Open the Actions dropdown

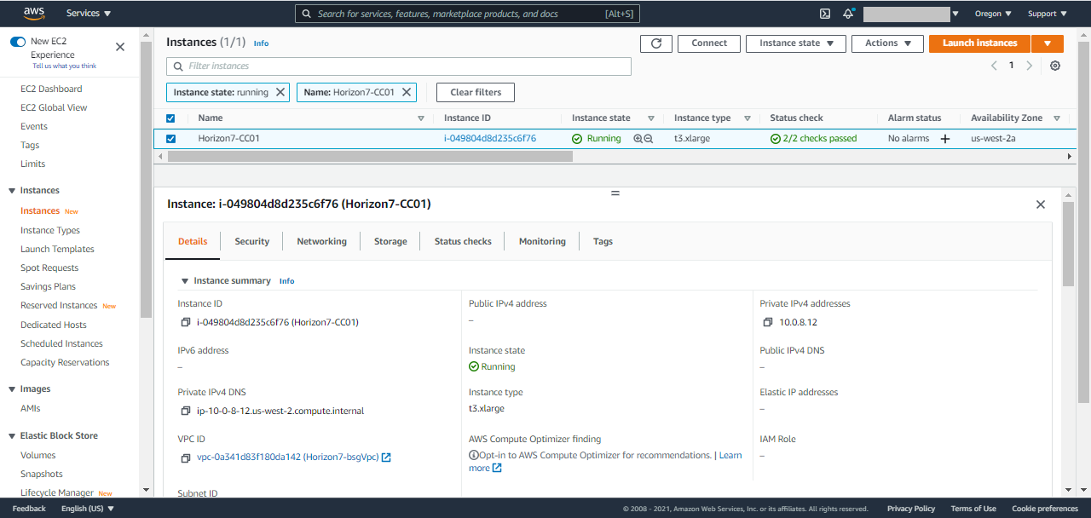pyautogui.click(x=887, y=43)
